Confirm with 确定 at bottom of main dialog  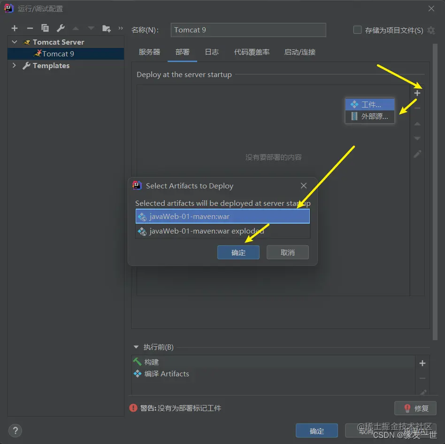pos(317,431)
